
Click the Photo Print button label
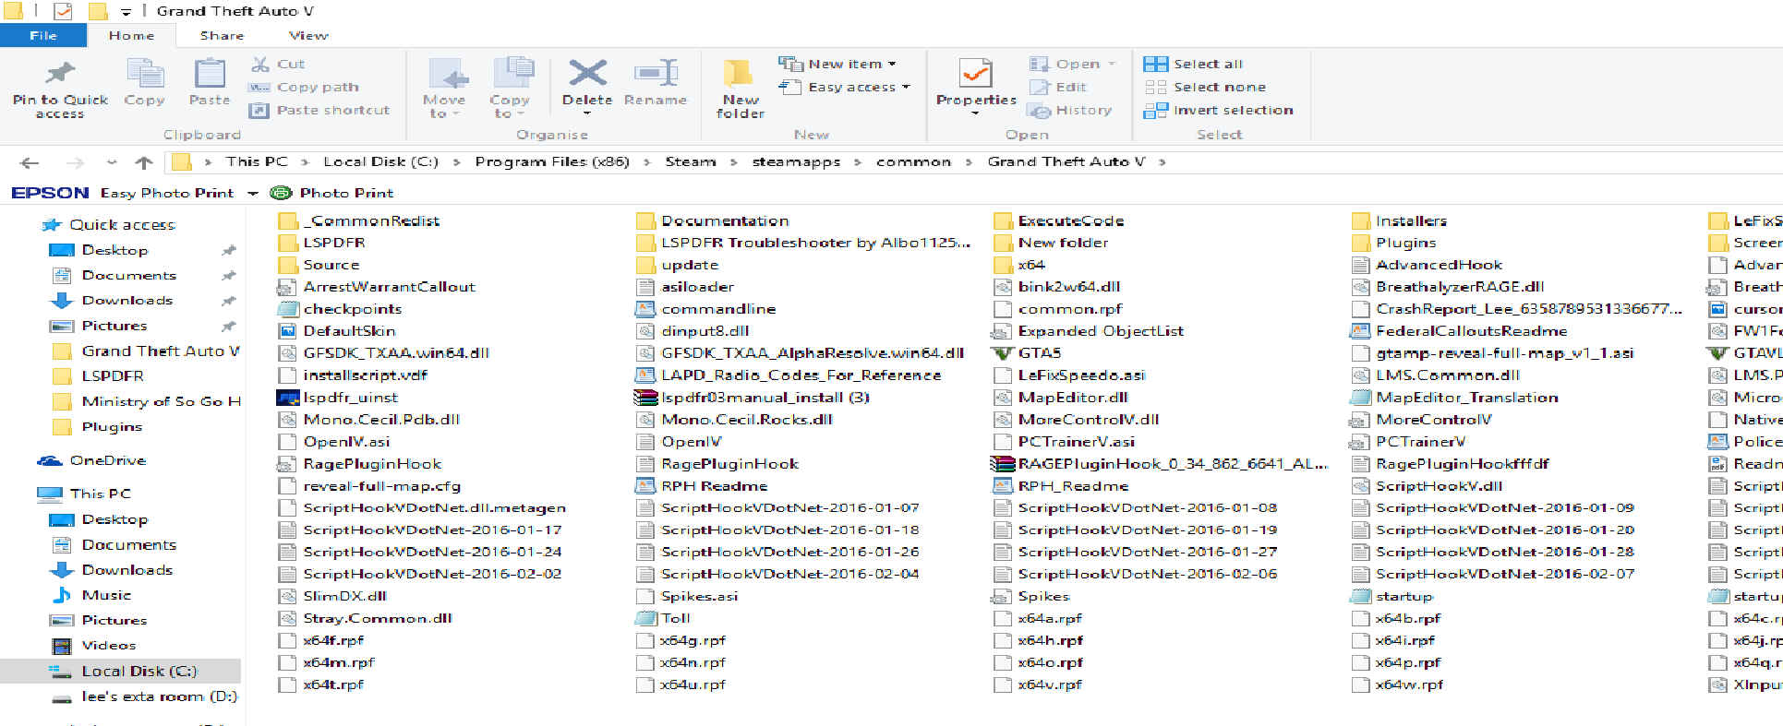point(346,193)
